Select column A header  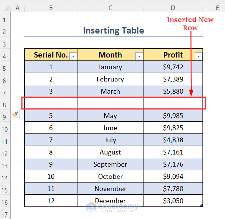tap(17, 7)
